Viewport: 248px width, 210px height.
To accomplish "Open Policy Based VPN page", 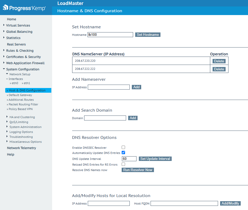I will point(21,109).
